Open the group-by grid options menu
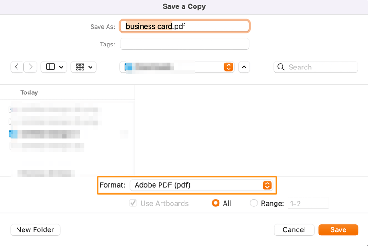The height and width of the screenshot is (246, 368). (83, 67)
